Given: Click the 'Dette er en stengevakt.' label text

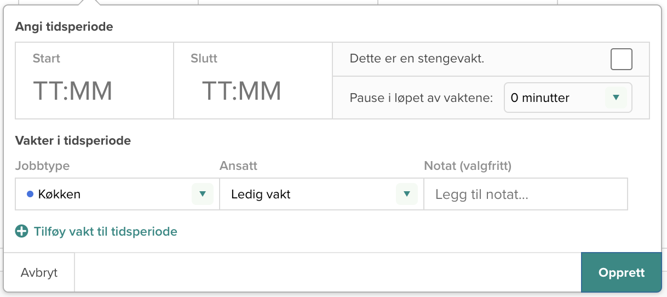Looking at the screenshot, I should coord(417,59).
